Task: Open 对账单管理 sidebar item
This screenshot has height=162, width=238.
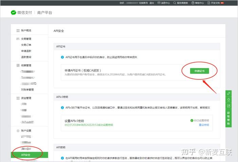Action: (x=27, y=89)
